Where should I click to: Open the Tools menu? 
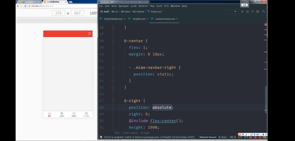(x=159, y=6)
